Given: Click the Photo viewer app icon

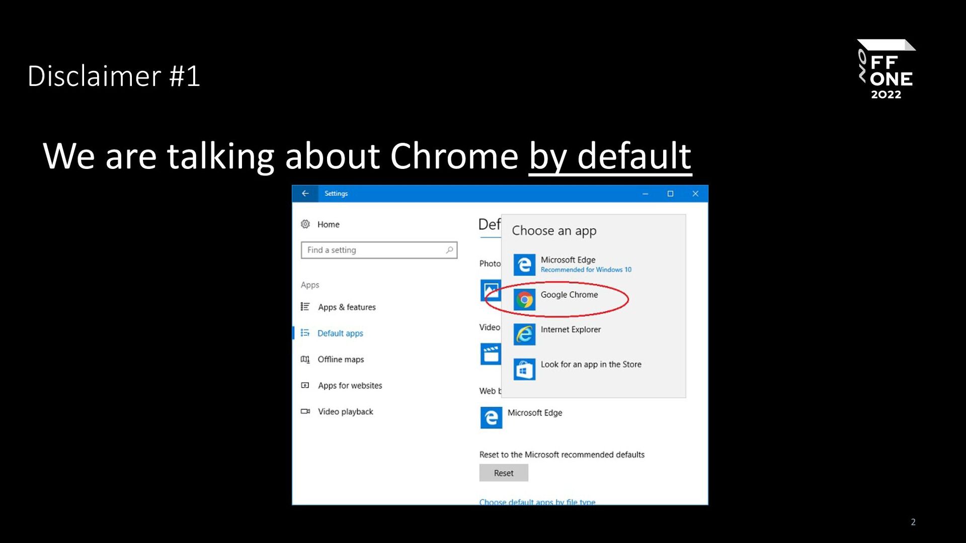Looking at the screenshot, I should 491,291.
